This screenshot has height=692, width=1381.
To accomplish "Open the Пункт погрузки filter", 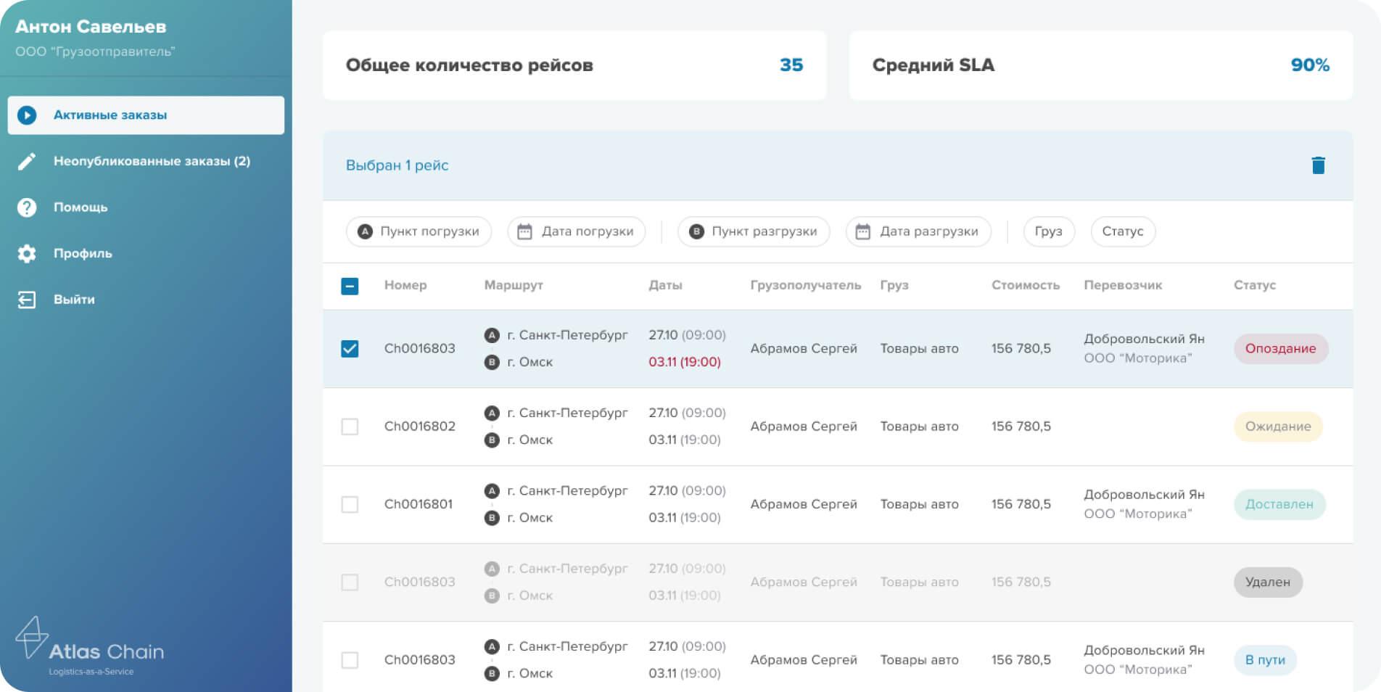I will (x=419, y=231).
